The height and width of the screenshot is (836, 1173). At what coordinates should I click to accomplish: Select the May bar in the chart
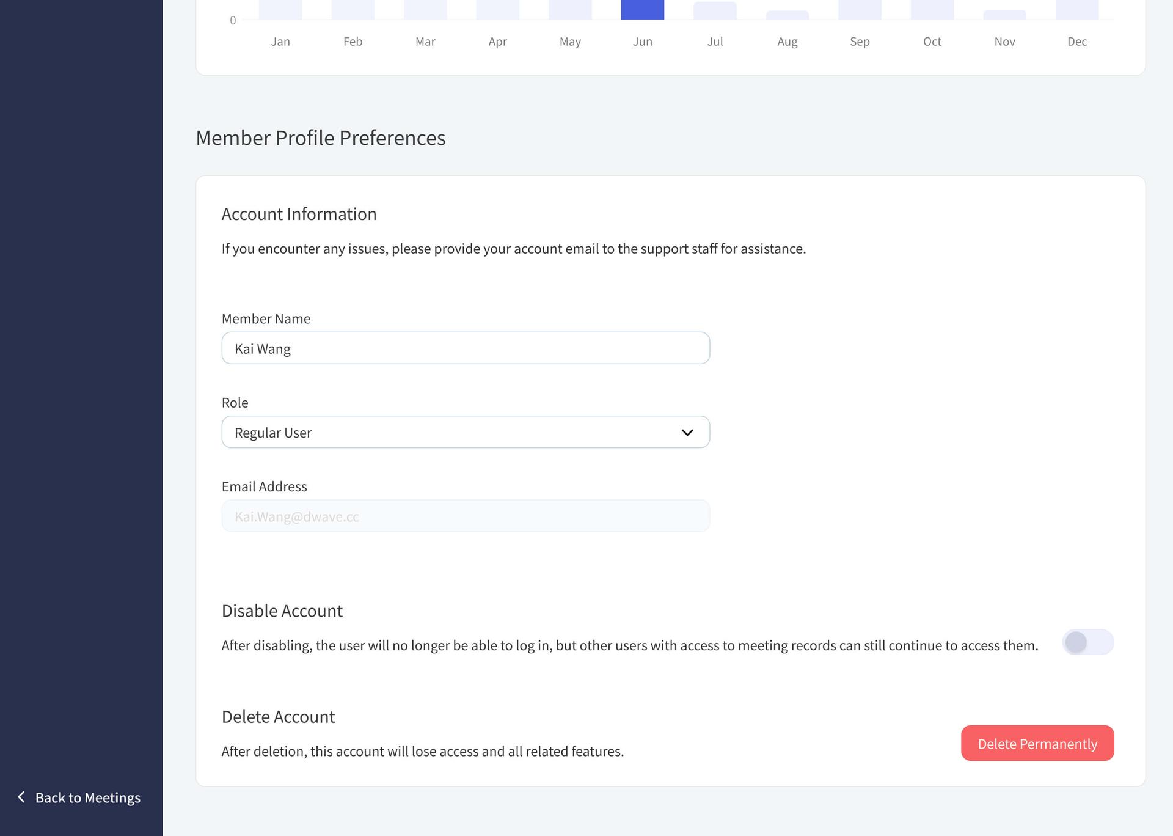570,10
